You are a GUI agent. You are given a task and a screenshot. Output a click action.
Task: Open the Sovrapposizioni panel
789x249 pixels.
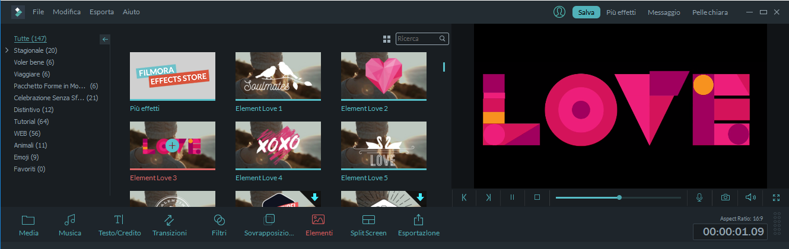coord(269,225)
